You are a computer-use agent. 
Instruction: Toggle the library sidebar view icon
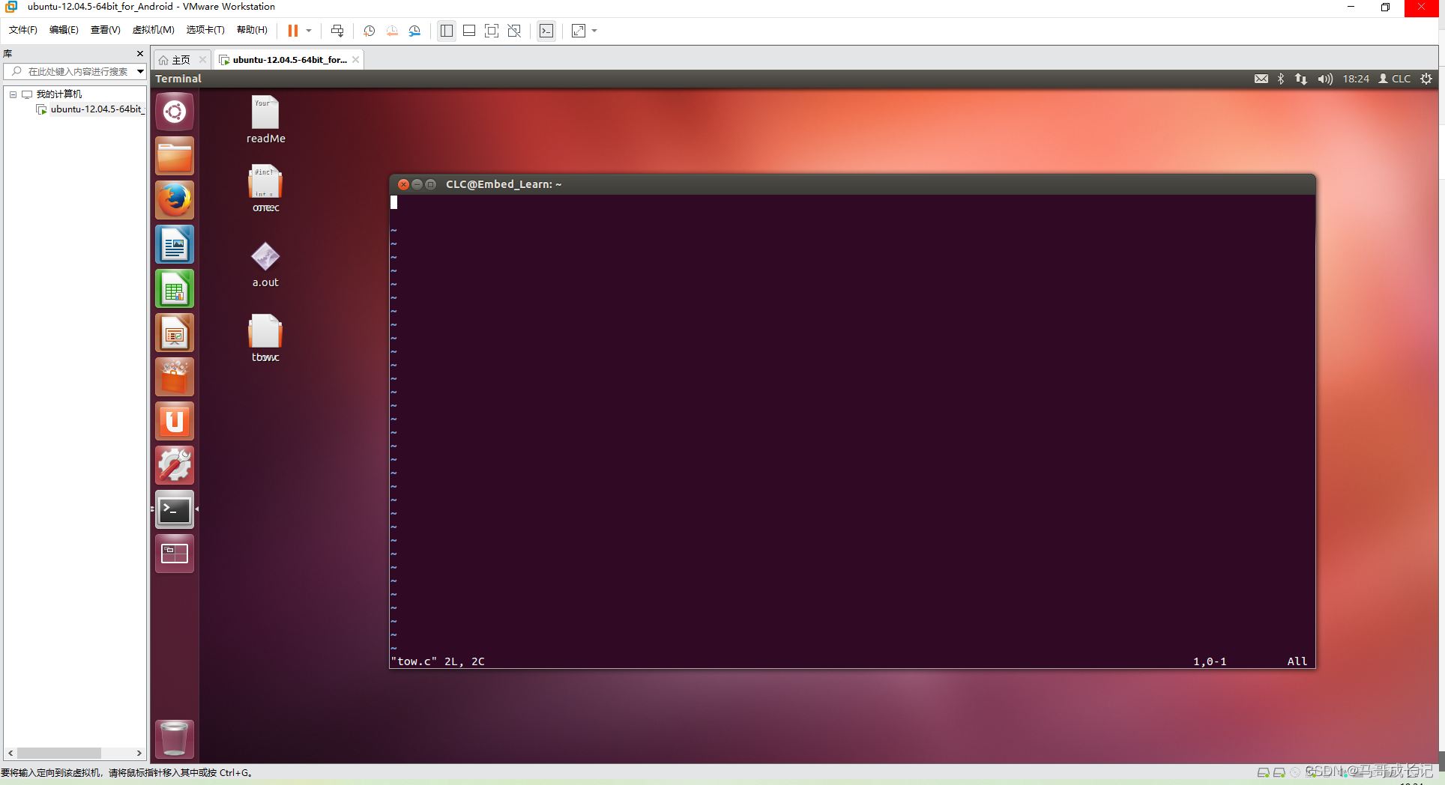tap(447, 31)
